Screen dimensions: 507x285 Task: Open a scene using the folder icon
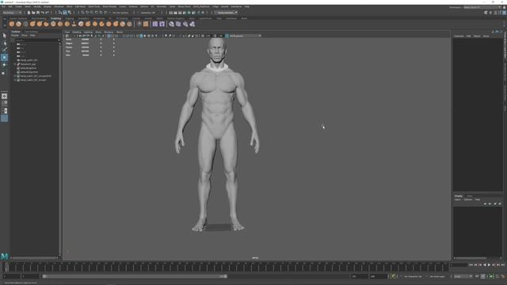tap(33, 13)
